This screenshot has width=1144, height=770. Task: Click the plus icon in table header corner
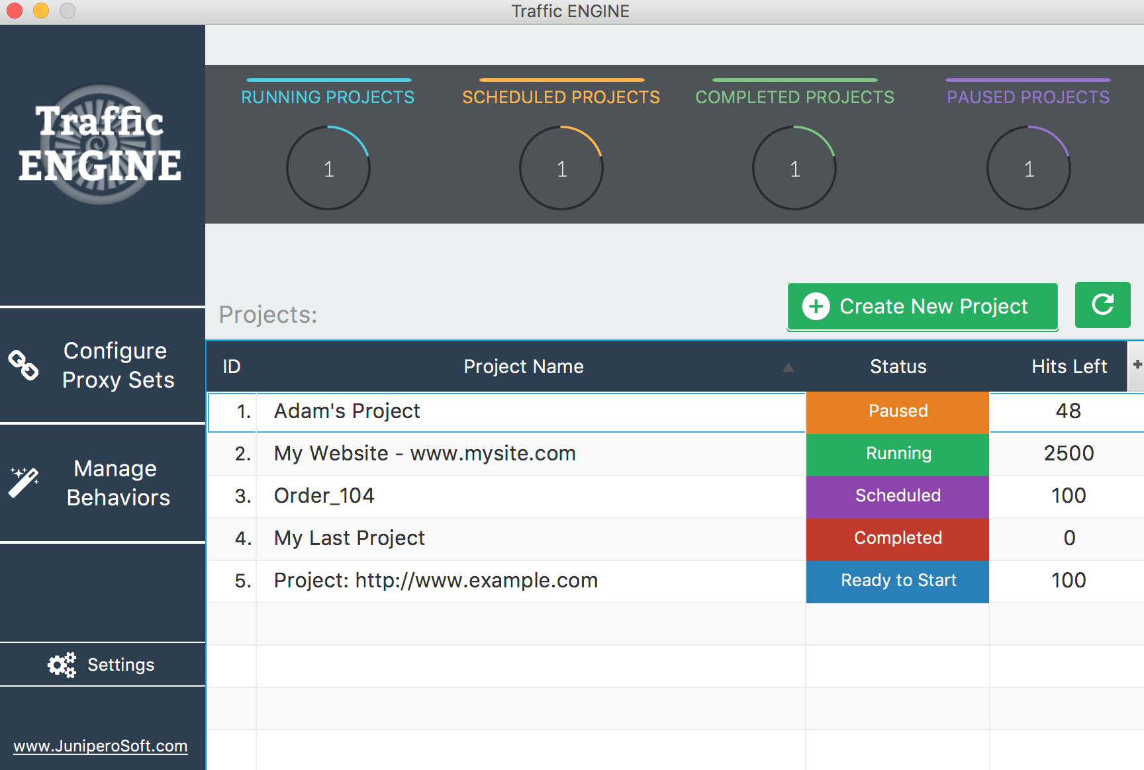tap(1137, 365)
